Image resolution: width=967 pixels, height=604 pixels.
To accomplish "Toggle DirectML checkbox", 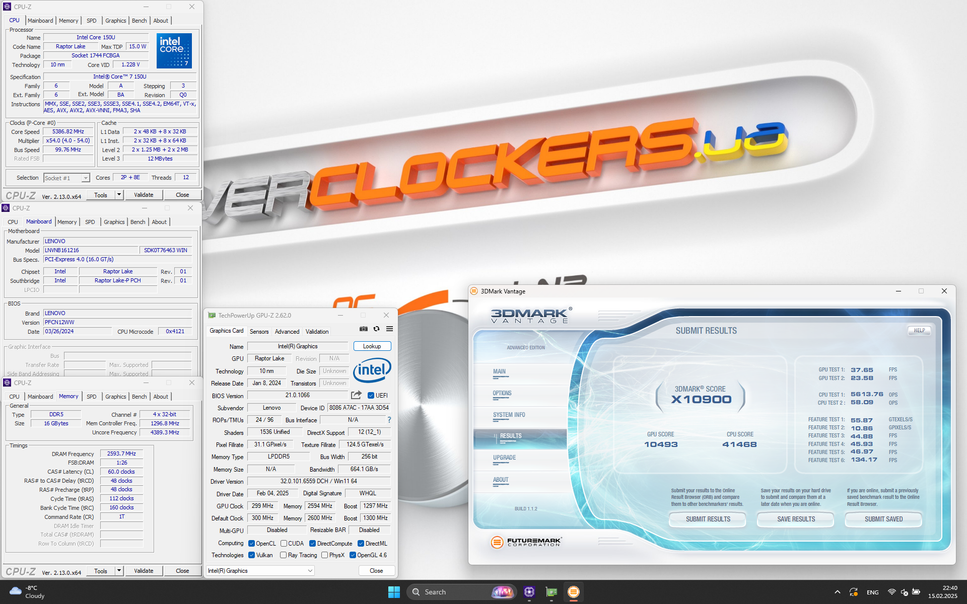I will click(361, 544).
